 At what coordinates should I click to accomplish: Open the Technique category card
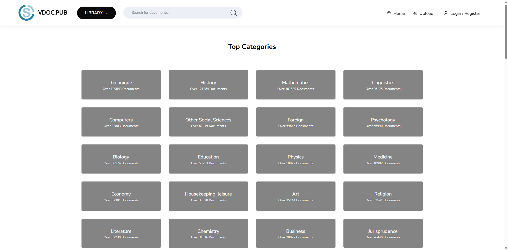tap(121, 85)
